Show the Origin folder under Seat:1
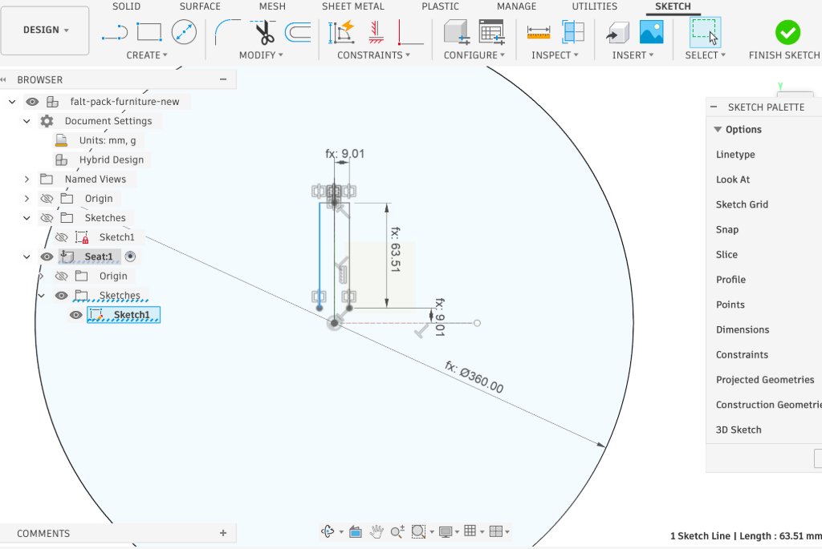822x549 pixels. click(61, 276)
